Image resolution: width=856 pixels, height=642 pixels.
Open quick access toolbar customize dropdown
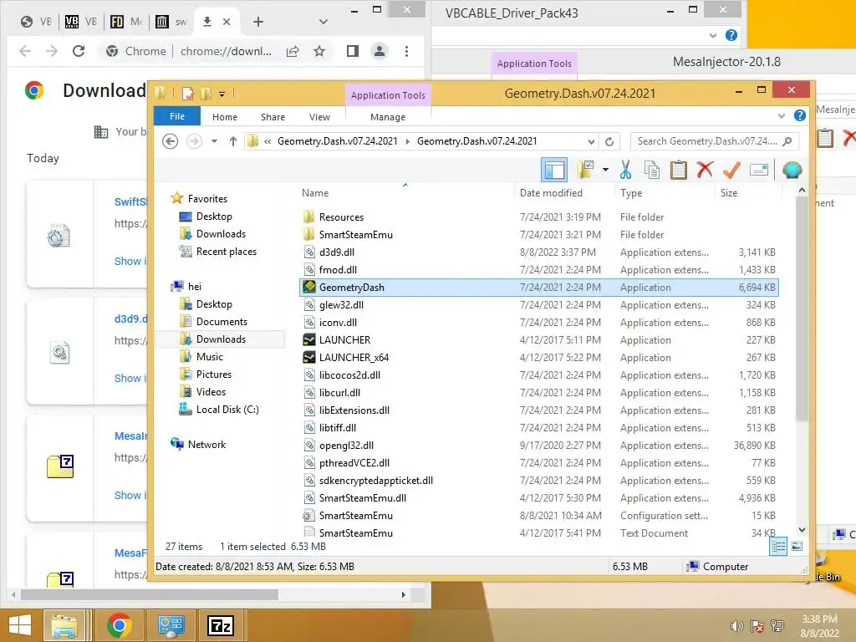tap(222, 94)
